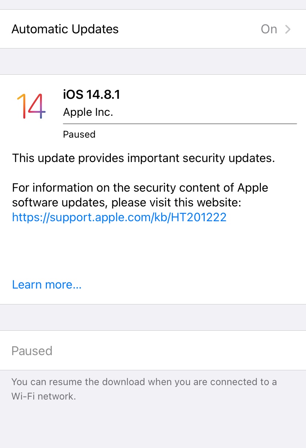Viewport: 306px width, 448px height.
Task: Tap the important security updates sentence
Action: click(x=143, y=158)
